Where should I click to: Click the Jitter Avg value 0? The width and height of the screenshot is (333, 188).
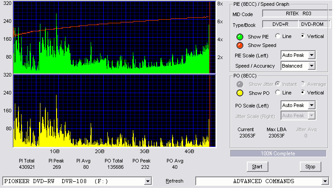point(306,136)
